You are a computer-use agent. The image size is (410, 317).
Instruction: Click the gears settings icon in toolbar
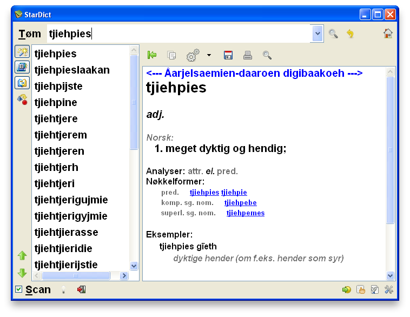[x=193, y=55]
